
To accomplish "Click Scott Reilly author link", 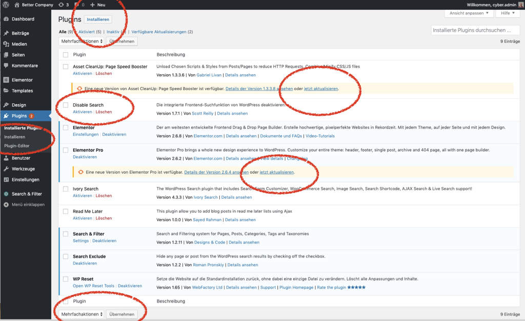I will [203, 114].
